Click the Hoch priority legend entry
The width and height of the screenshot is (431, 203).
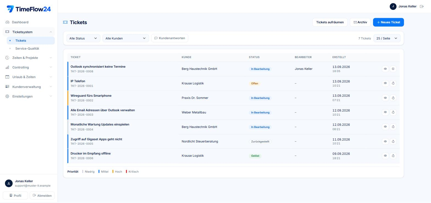tap(117, 171)
